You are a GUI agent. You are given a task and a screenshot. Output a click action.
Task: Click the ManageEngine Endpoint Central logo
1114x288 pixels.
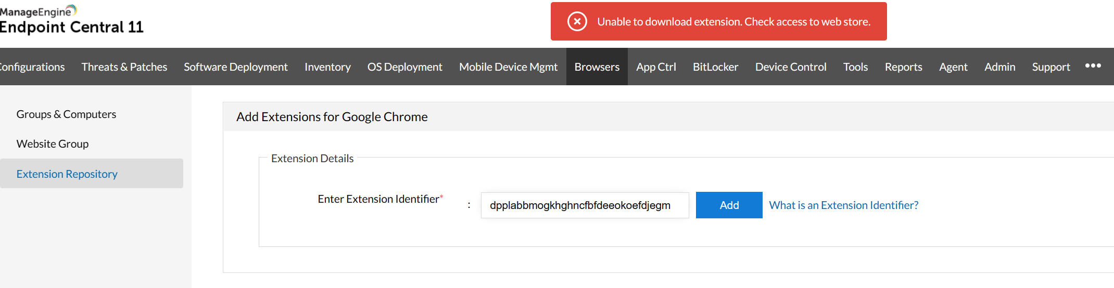click(x=71, y=19)
